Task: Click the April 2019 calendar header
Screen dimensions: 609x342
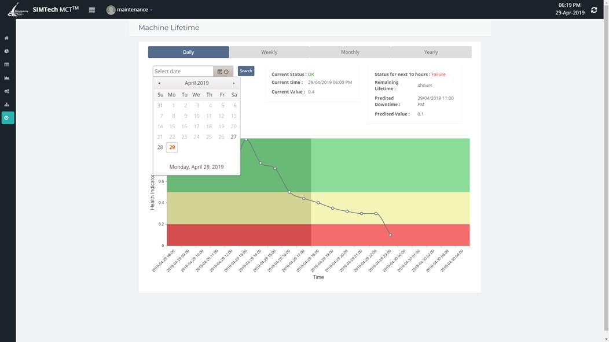Action: coord(196,83)
